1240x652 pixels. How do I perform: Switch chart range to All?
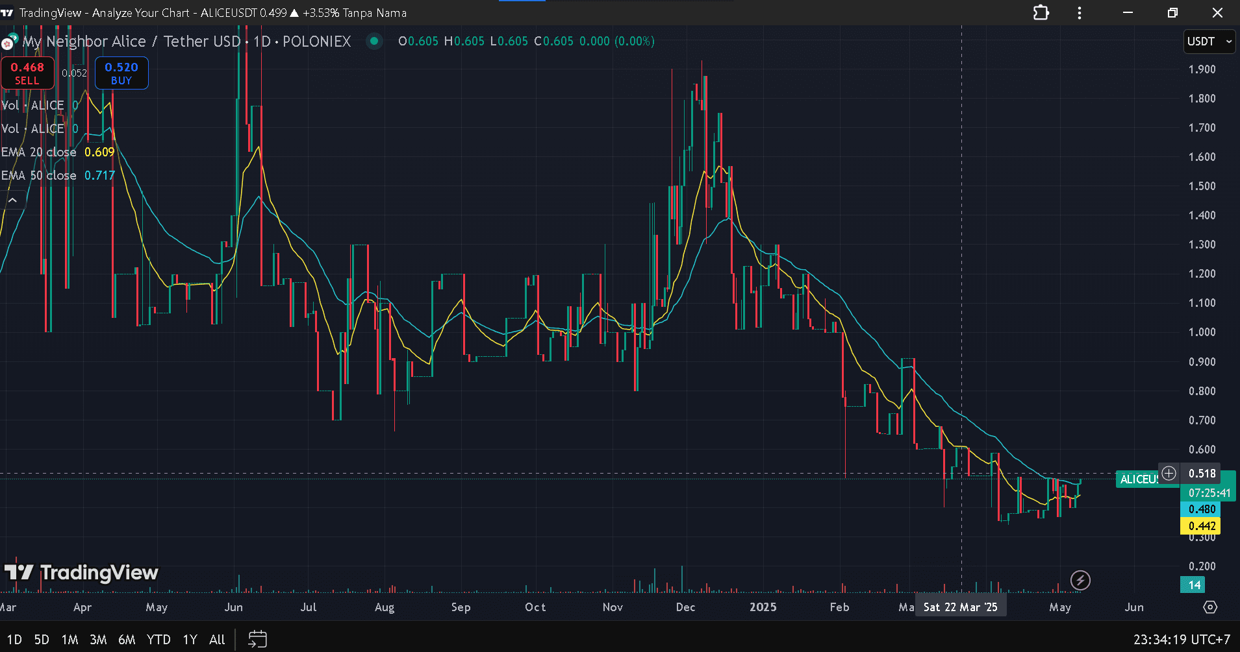click(x=217, y=639)
